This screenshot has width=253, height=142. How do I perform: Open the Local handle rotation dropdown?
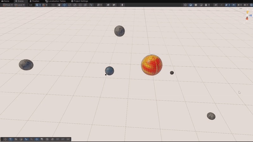(x=20, y=5)
